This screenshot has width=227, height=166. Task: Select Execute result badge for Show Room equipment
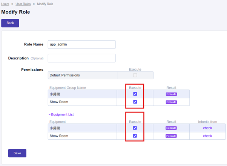pyautogui.click(x=171, y=136)
